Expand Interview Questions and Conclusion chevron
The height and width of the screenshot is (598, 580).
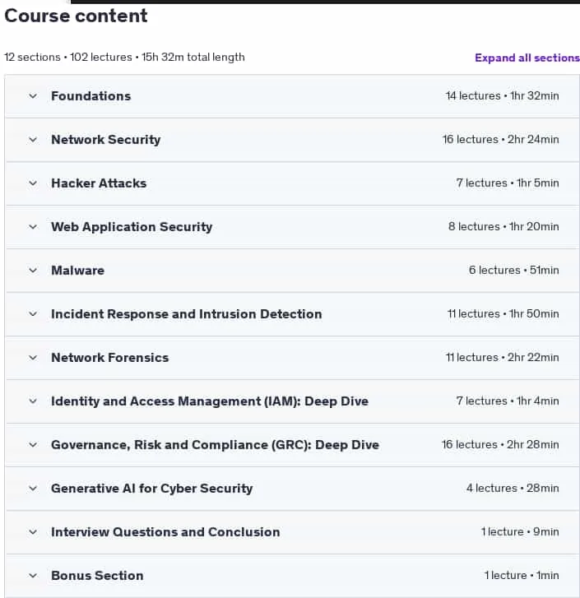click(x=33, y=532)
